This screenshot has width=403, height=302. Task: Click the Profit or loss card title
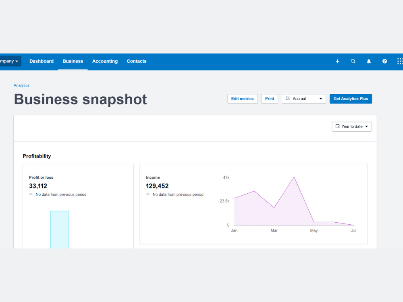click(41, 178)
